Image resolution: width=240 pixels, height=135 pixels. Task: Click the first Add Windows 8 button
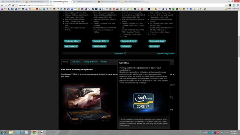pyautogui.click(x=71, y=46)
